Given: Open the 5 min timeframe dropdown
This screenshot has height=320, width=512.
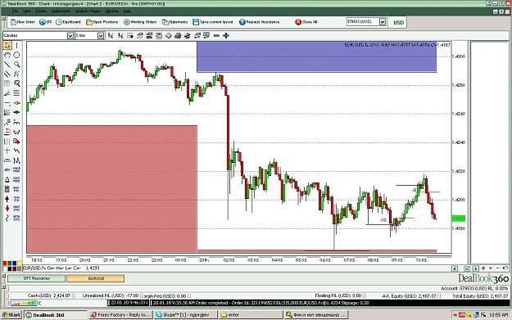Looking at the screenshot, I should pyautogui.click(x=101, y=35).
